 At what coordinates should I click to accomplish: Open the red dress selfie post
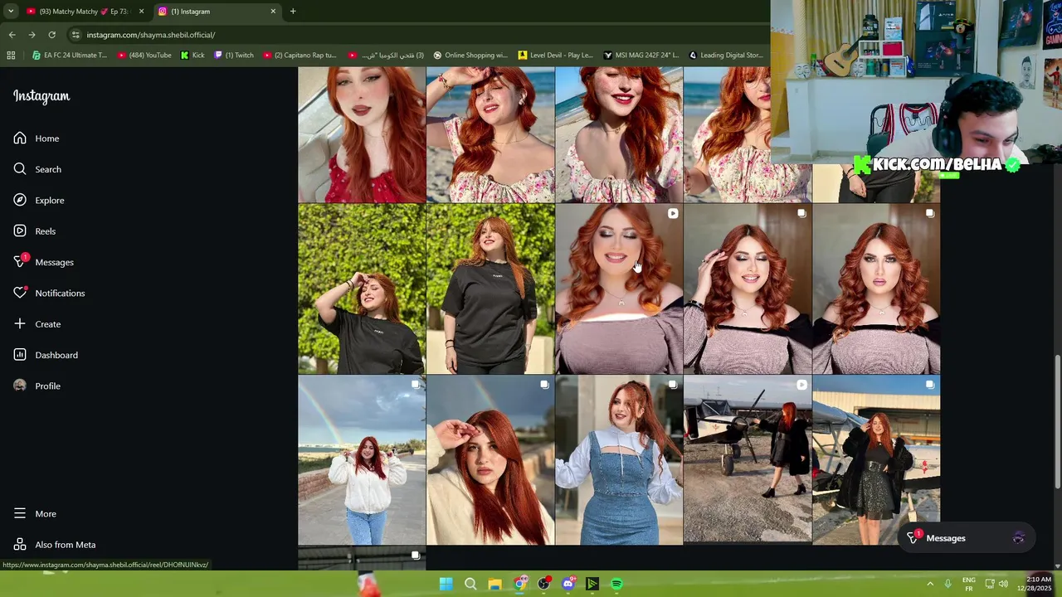(362, 134)
